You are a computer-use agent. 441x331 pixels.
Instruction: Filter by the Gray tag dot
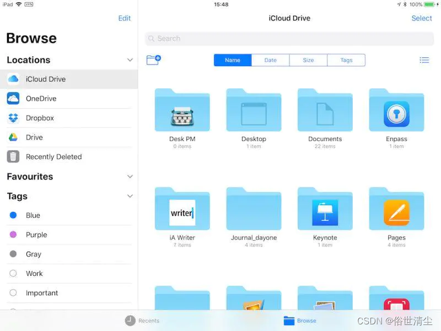tap(13, 254)
